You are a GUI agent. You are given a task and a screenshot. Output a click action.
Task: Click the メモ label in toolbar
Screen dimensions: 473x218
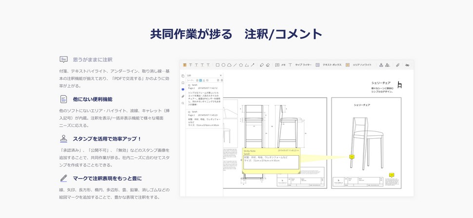pyautogui.click(x=283, y=65)
